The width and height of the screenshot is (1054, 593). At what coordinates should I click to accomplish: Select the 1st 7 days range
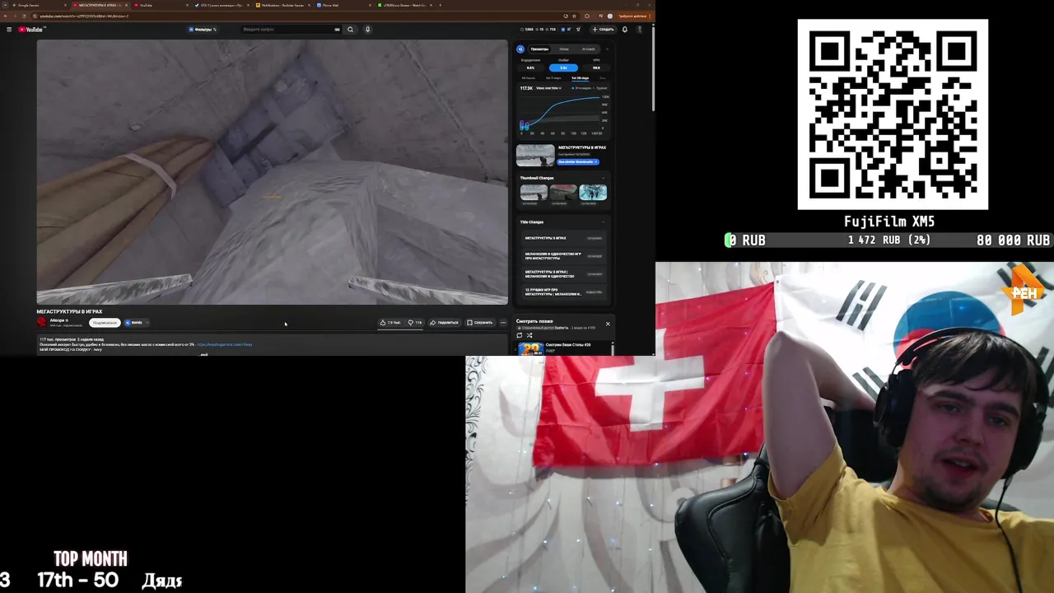pos(553,78)
